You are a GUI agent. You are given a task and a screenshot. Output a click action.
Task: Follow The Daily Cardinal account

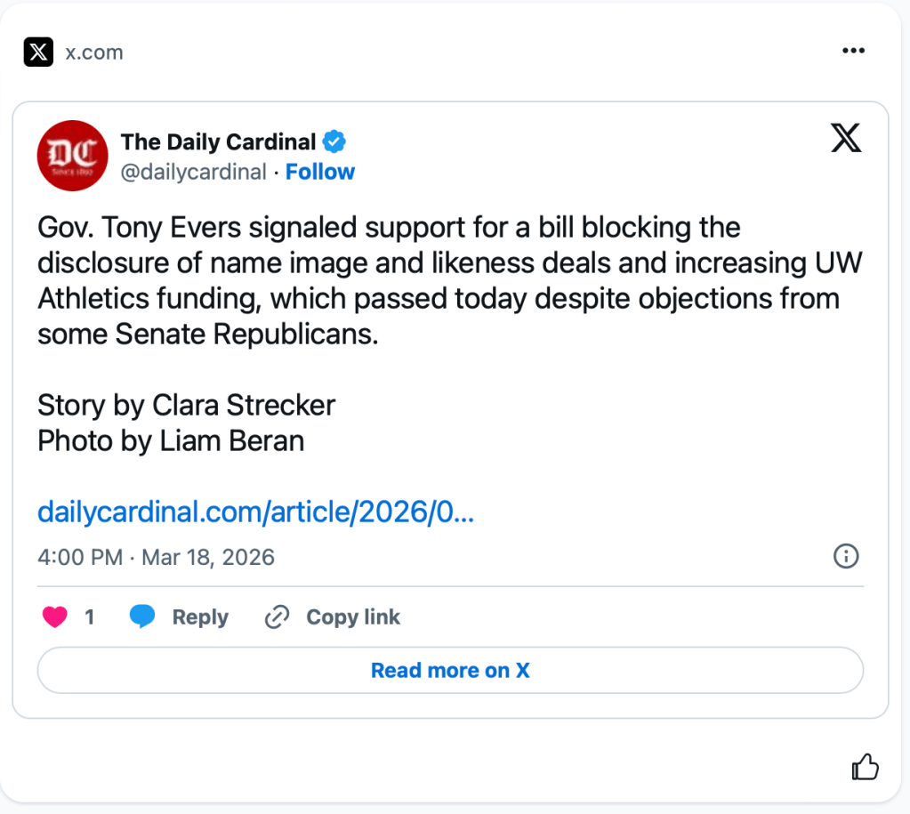319,172
